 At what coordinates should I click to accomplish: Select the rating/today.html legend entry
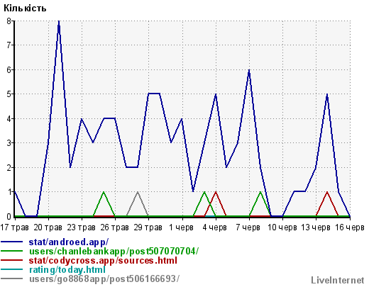pyautogui.click(x=67, y=269)
